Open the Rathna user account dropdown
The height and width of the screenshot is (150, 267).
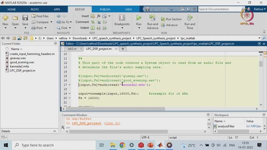click(259, 9)
